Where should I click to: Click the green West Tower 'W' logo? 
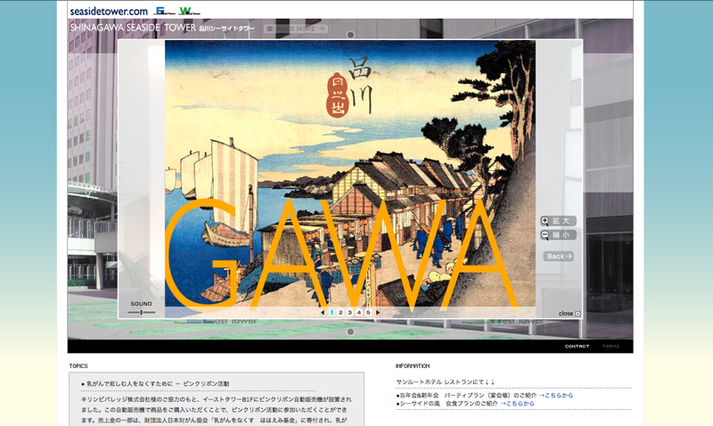coord(189,11)
